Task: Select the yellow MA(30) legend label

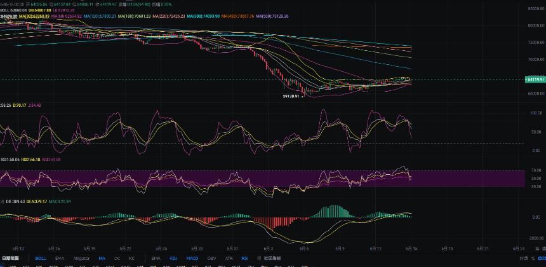Action: click(x=34, y=17)
